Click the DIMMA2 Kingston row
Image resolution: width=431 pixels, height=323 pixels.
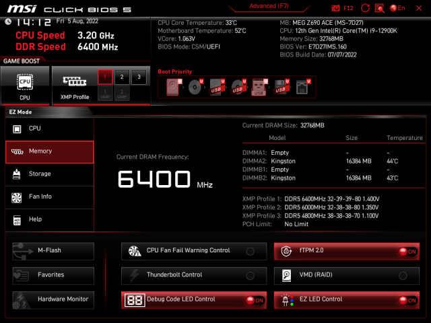click(x=321, y=161)
